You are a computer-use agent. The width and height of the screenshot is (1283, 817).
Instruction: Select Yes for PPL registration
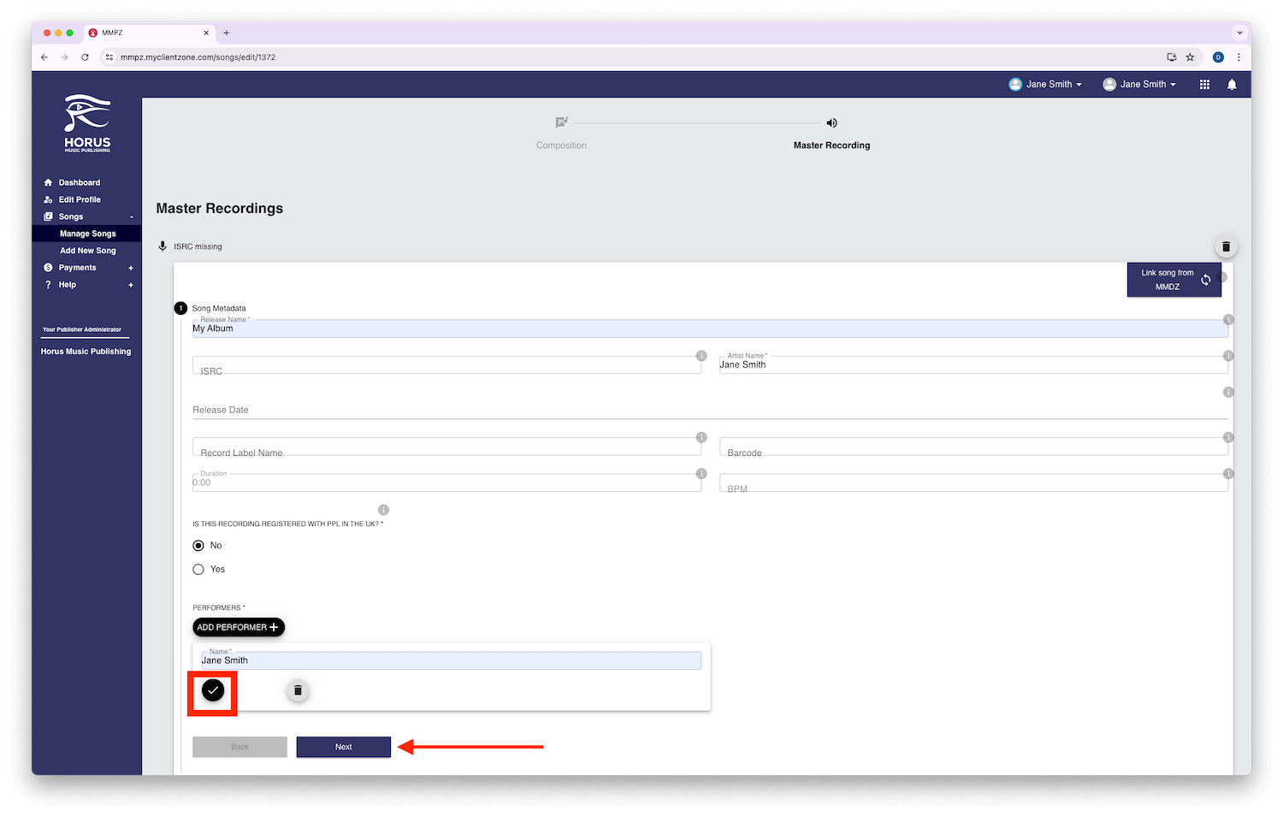(198, 569)
